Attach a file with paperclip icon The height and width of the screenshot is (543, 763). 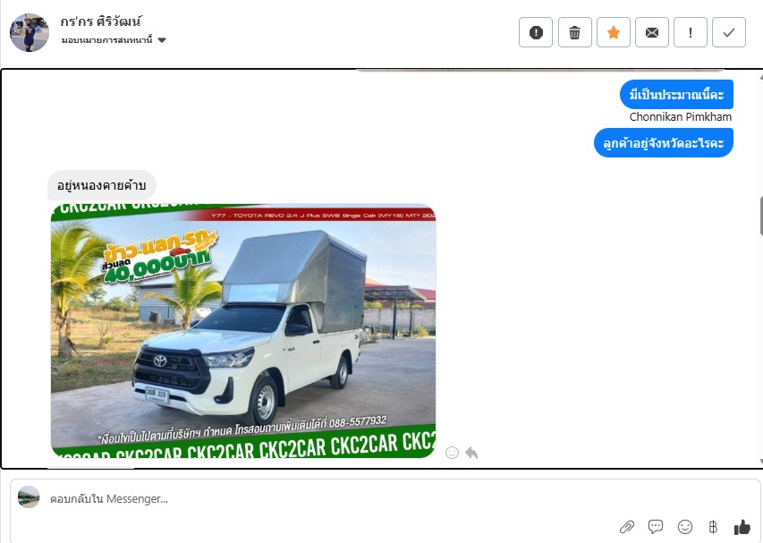[627, 527]
